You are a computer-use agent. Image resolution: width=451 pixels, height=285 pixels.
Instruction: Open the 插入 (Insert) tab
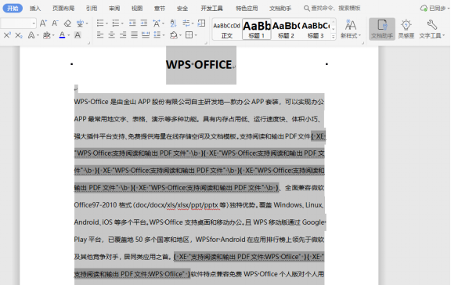(x=35, y=9)
